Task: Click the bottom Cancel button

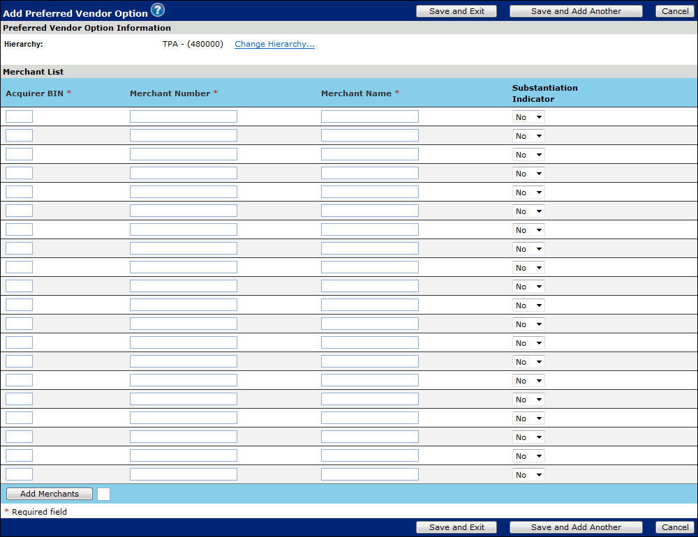Action: pos(675,527)
